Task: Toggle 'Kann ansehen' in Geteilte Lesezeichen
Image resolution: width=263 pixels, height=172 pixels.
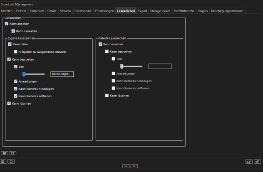Action: [100, 44]
